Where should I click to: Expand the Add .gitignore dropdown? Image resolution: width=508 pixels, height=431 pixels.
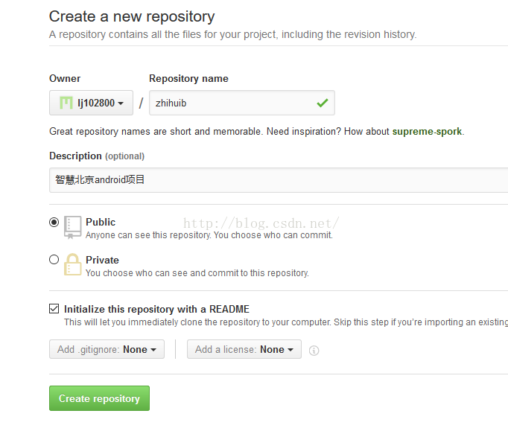(x=107, y=349)
